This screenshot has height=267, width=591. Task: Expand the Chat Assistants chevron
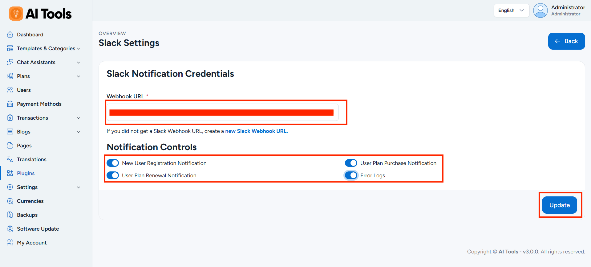(79, 63)
